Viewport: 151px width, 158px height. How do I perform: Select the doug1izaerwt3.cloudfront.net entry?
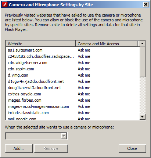pyautogui.click(x=73, y=88)
